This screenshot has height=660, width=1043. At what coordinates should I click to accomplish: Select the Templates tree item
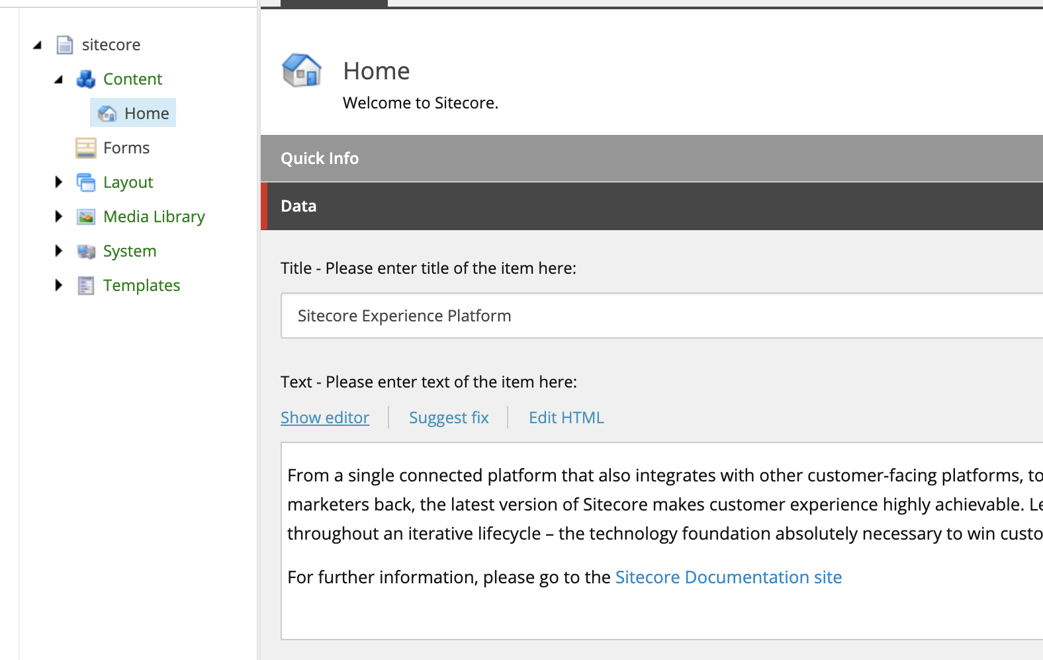point(142,286)
